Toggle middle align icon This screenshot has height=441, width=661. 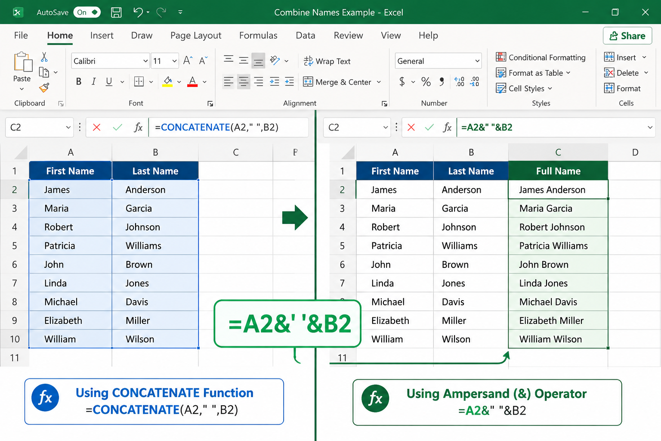click(x=244, y=60)
